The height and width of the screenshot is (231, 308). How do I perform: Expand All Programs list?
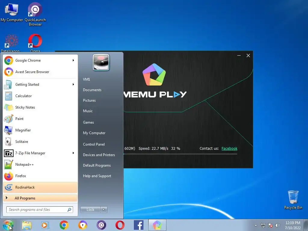(x=40, y=198)
